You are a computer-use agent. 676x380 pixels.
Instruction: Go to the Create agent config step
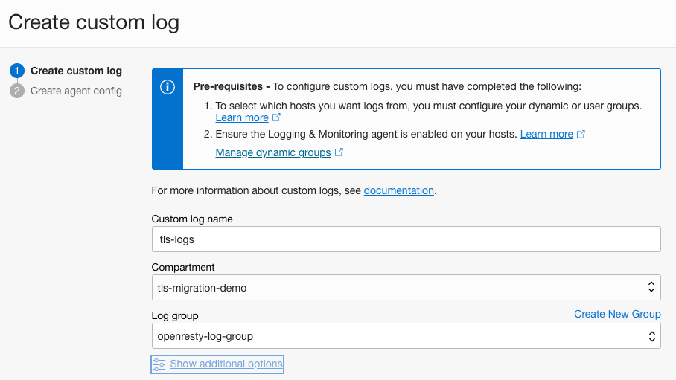(x=76, y=91)
